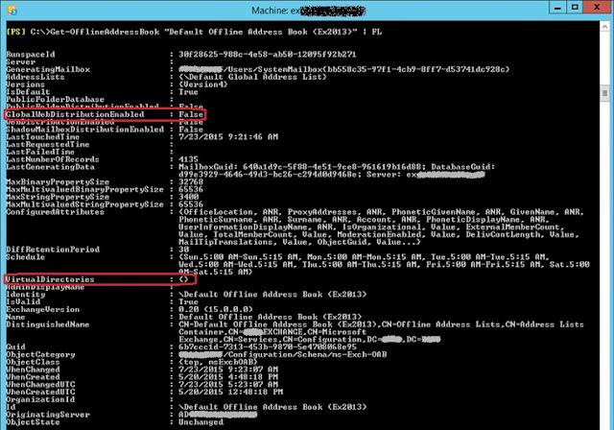Click the GlobalWebDistributionEnabled False value

tap(191, 114)
